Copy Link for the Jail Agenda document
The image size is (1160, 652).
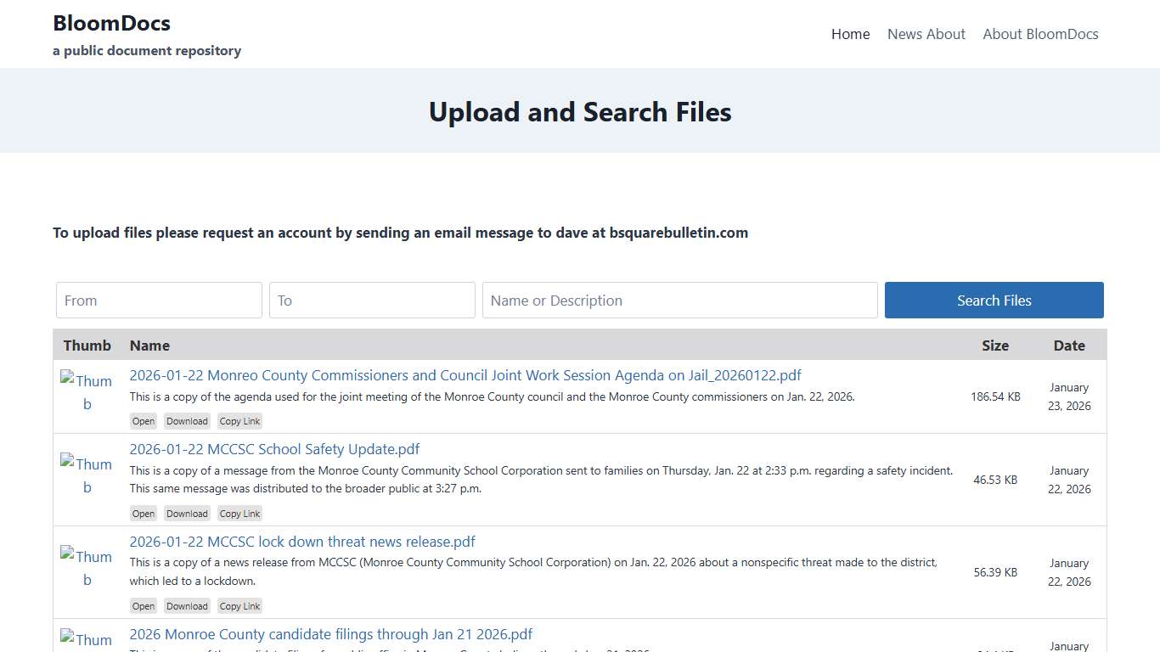click(239, 420)
